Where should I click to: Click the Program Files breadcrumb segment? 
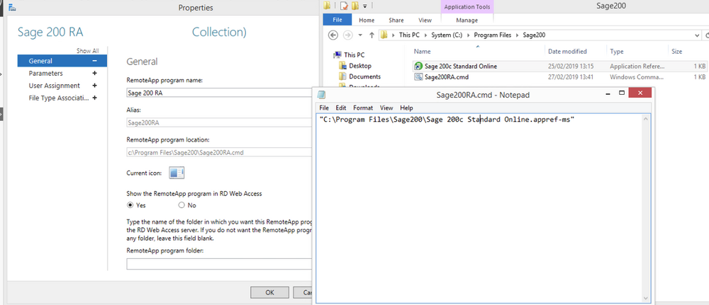tap(493, 35)
